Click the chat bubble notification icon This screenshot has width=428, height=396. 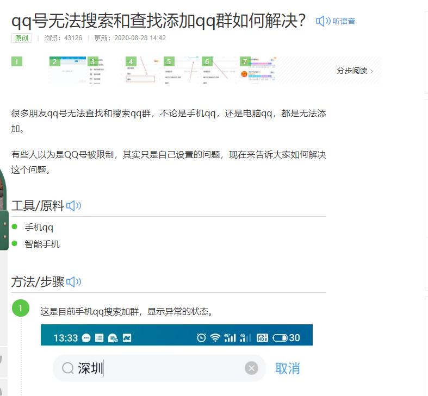pos(86,338)
